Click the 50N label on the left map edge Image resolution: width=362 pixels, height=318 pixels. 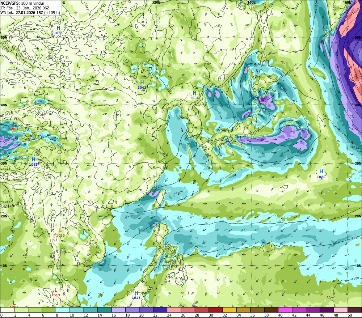pyautogui.click(x=4, y=37)
